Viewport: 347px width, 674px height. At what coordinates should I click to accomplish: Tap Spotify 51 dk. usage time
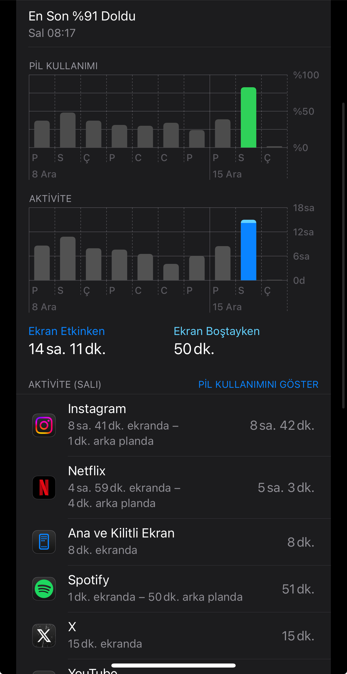[298, 589]
